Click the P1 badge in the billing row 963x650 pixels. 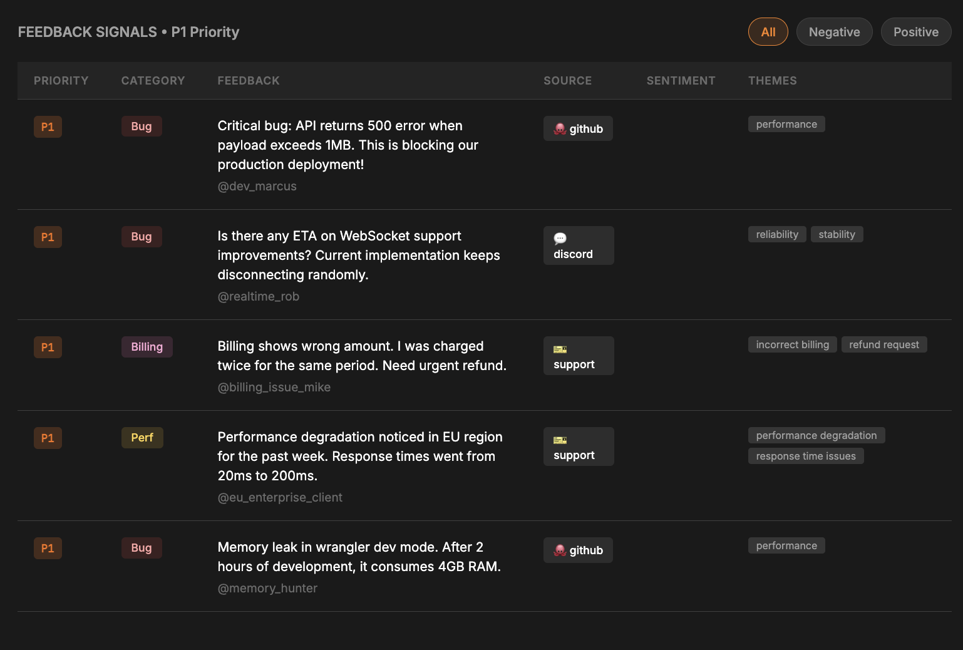pos(48,348)
